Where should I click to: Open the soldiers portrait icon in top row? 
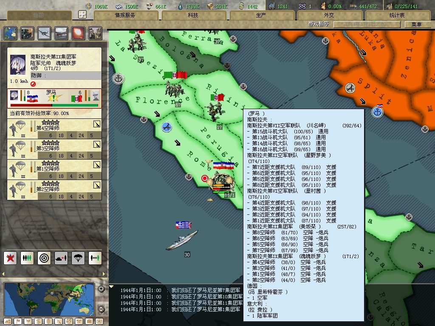click(95, 33)
